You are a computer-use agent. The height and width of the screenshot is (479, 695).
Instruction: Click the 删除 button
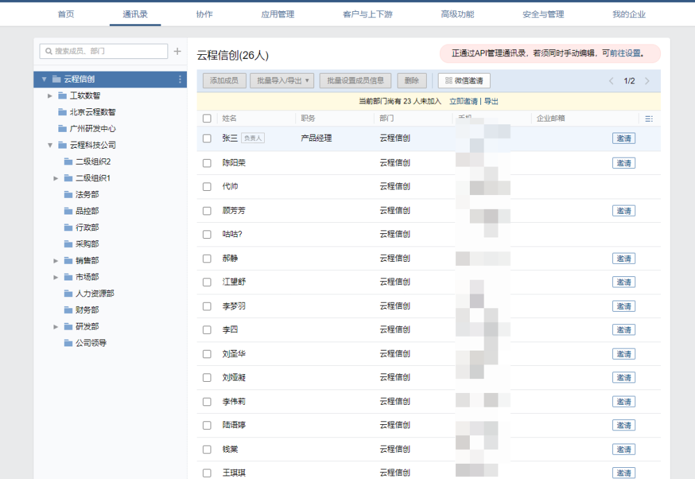(411, 81)
